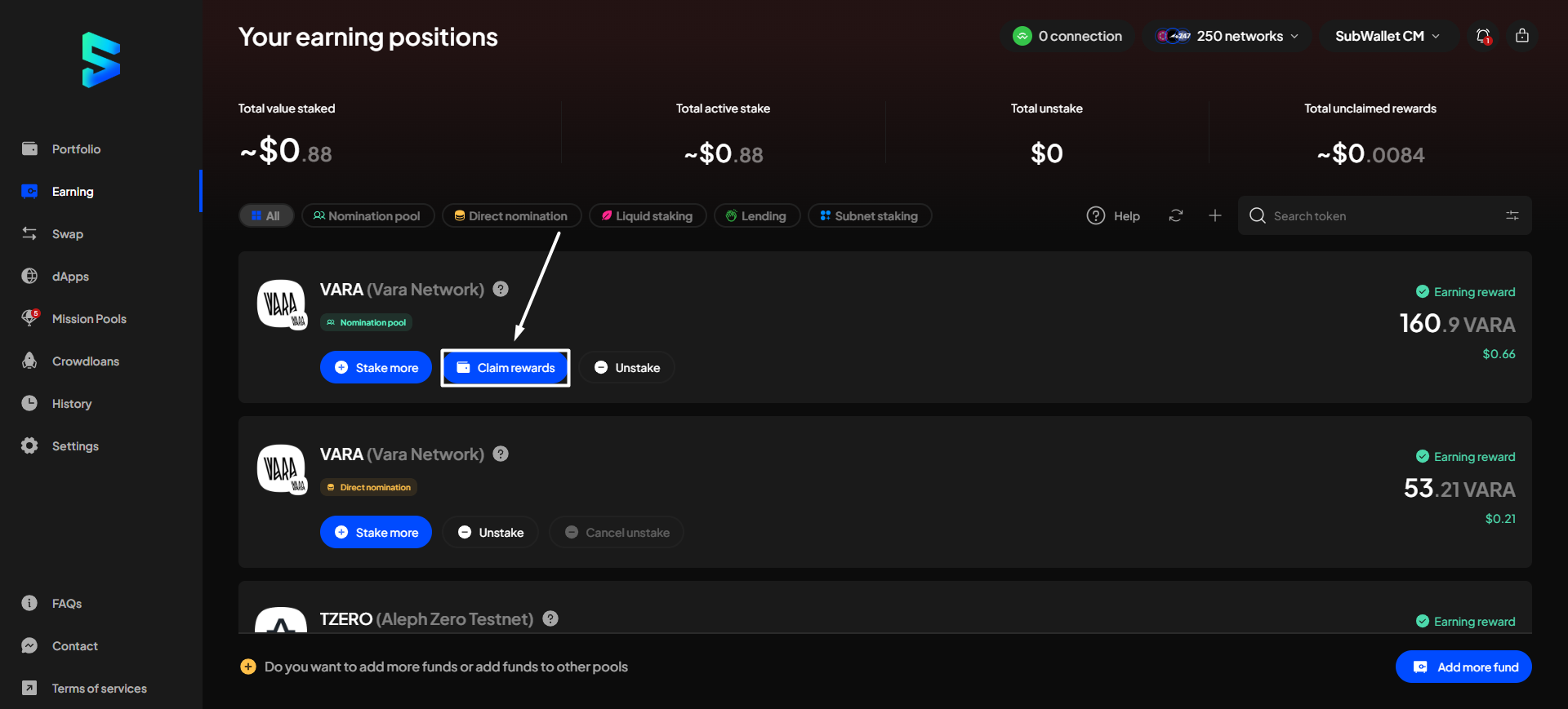This screenshot has height=709, width=1568.
Task: Click the SubWallet logo
Action: coord(101,60)
